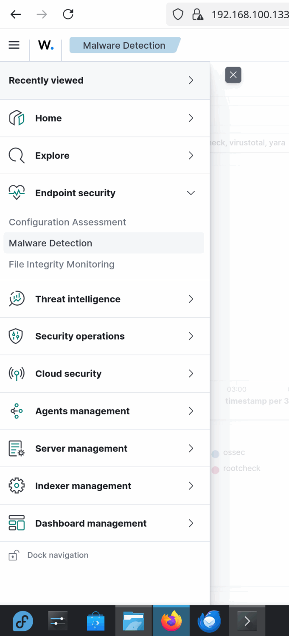Expand Dashboard management chevron arrow
The height and width of the screenshot is (636, 289).
tap(191, 523)
